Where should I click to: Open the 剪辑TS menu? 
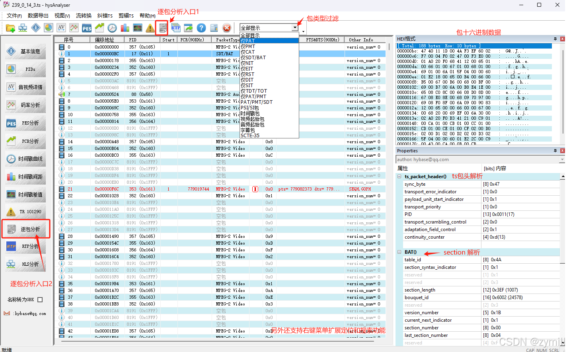pyautogui.click(x=126, y=16)
